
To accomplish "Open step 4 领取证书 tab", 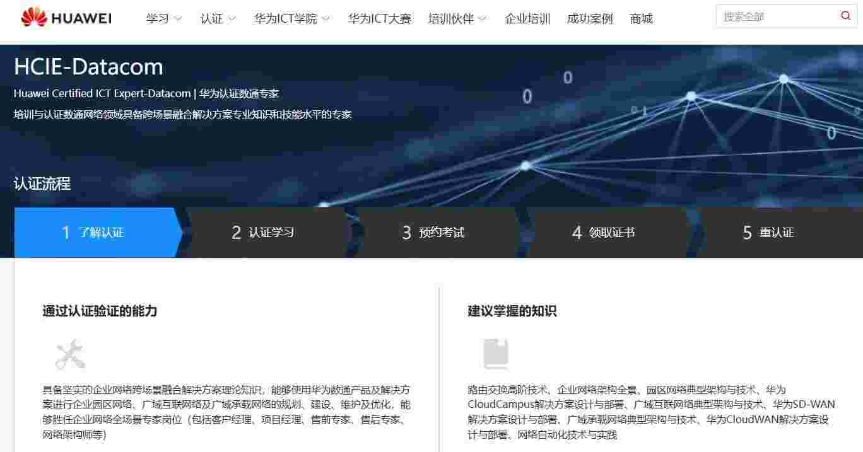I will tap(606, 233).
